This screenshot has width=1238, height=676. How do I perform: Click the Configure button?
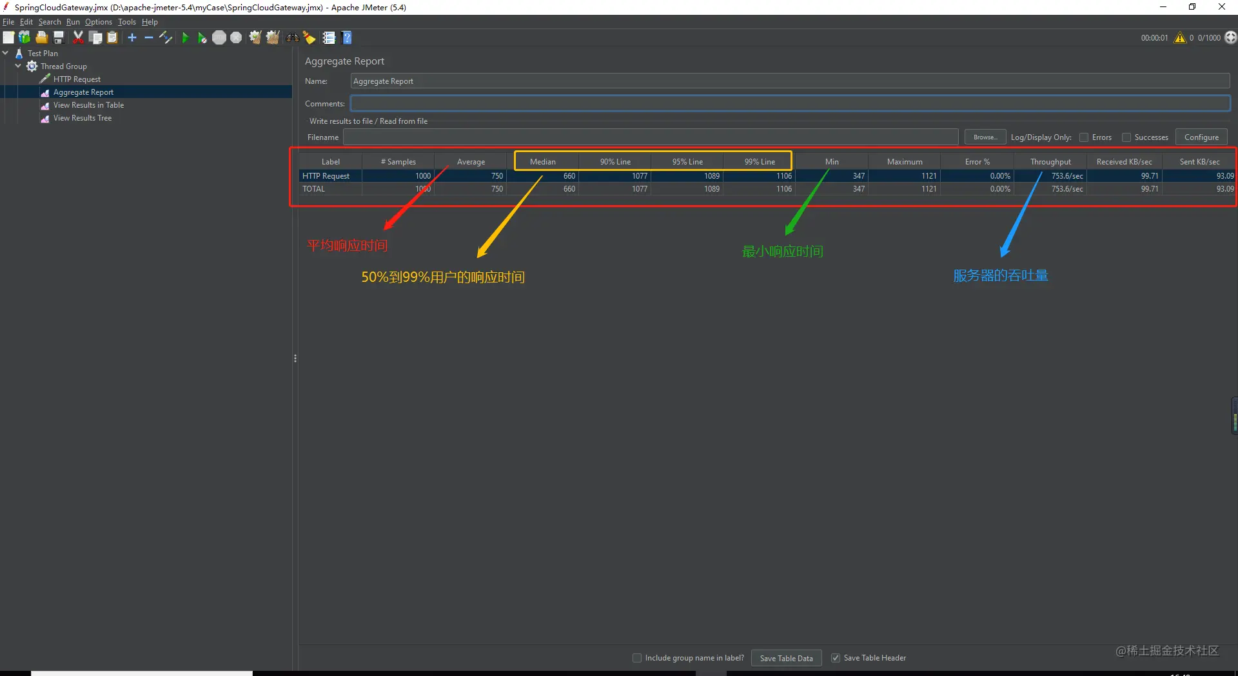[x=1201, y=137]
